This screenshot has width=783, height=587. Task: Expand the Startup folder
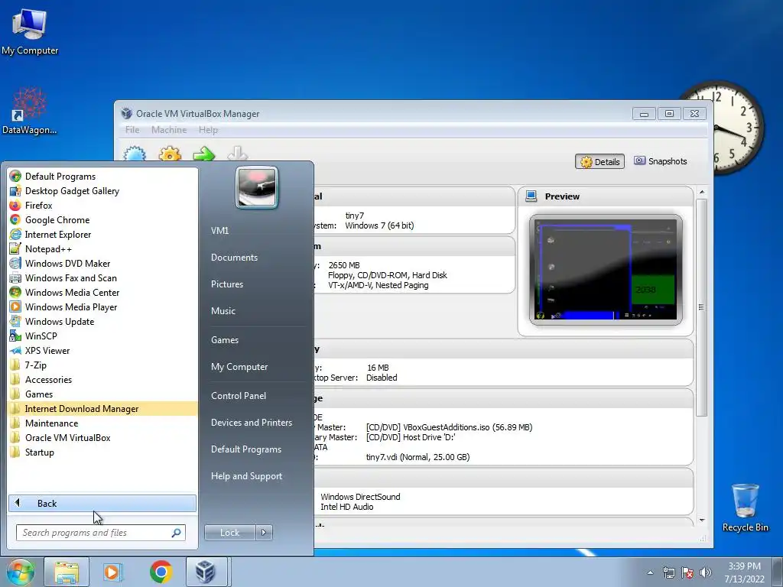tap(103, 452)
